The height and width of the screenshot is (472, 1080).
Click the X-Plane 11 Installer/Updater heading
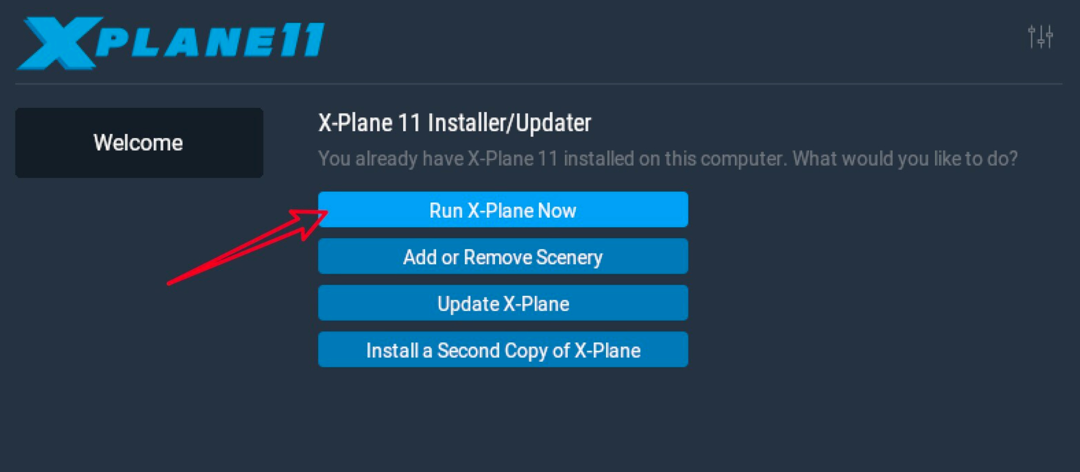tap(455, 123)
